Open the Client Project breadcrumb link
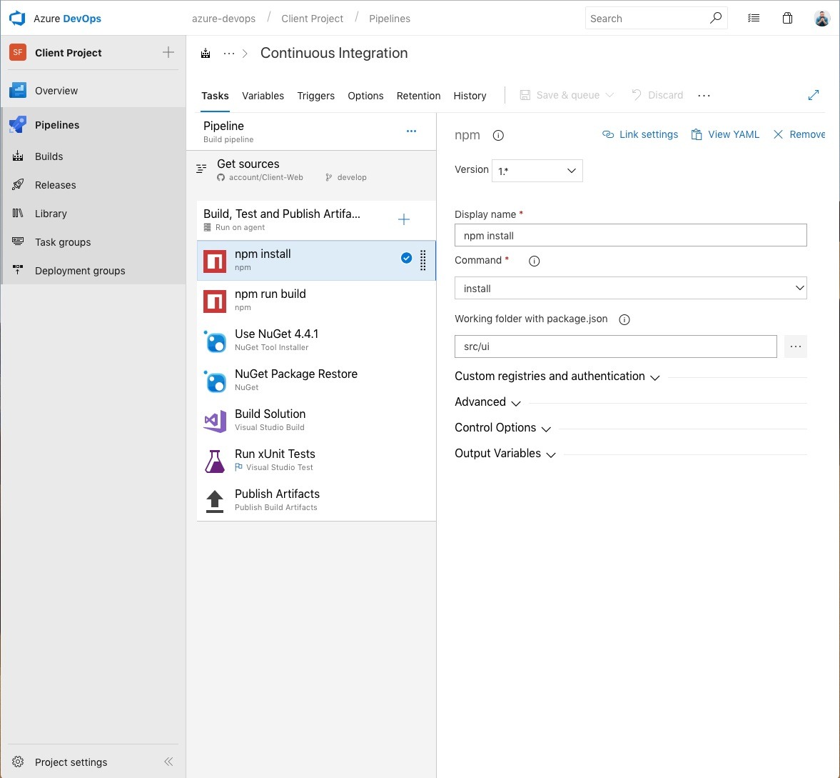This screenshot has height=778, width=840. [313, 19]
